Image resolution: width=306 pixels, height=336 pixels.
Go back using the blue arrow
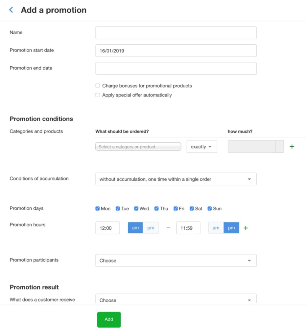click(x=11, y=10)
